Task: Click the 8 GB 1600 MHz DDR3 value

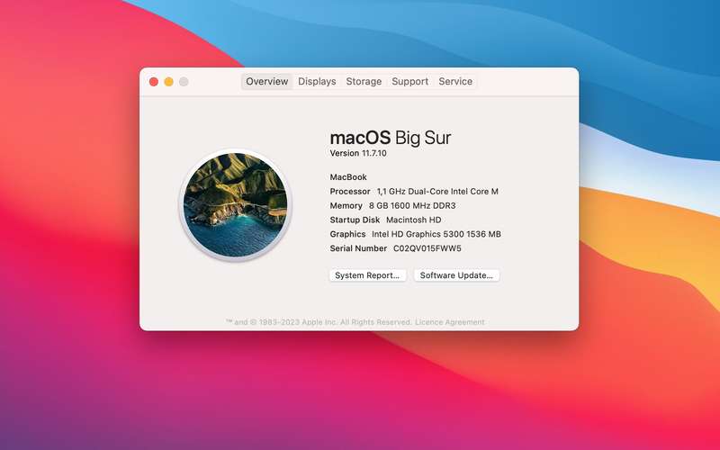Action: [412, 206]
